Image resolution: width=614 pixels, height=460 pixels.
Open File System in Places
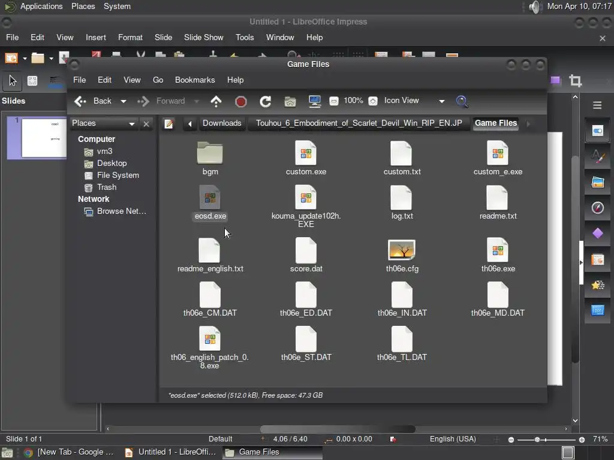tap(118, 175)
